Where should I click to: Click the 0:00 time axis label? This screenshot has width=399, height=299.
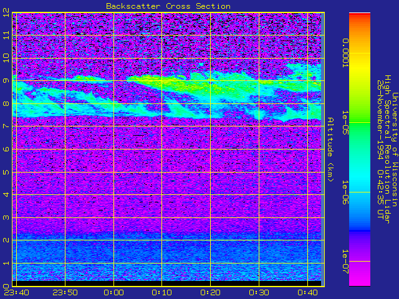click(x=113, y=293)
